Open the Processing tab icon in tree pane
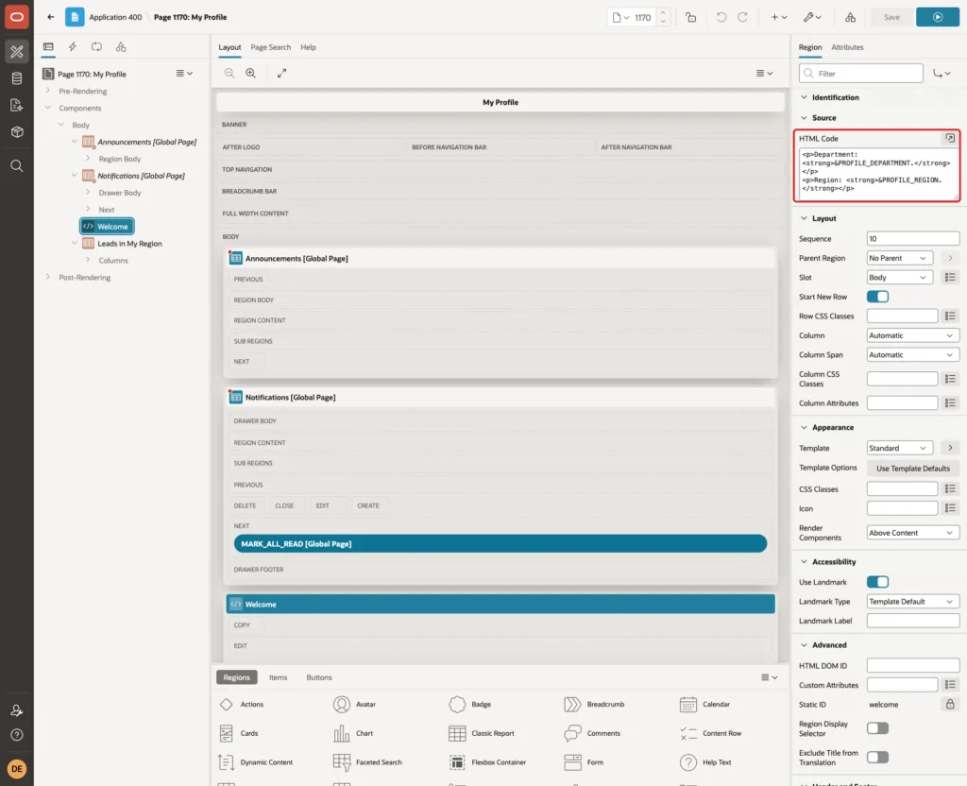967x786 pixels. point(97,47)
